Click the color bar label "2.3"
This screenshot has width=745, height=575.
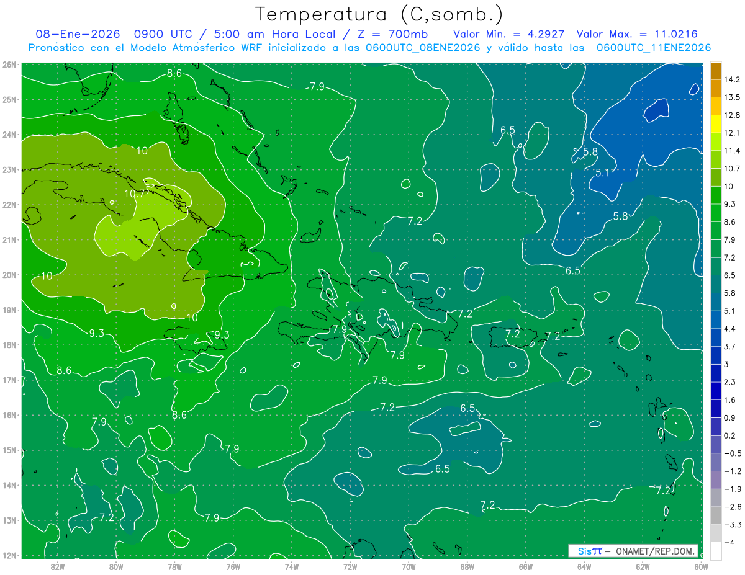click(x=729, y=382)
